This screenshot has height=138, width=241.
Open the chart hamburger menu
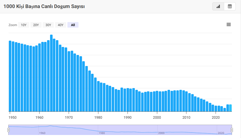tap(229, 25)
